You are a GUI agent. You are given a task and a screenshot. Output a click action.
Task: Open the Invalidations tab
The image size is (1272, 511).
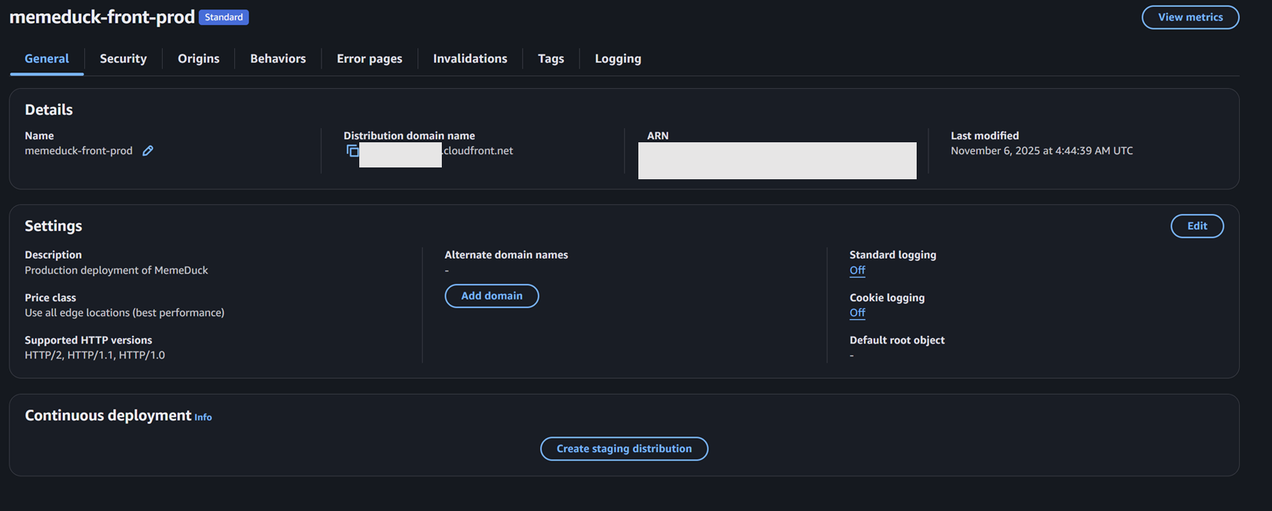(x=470, y=59)
